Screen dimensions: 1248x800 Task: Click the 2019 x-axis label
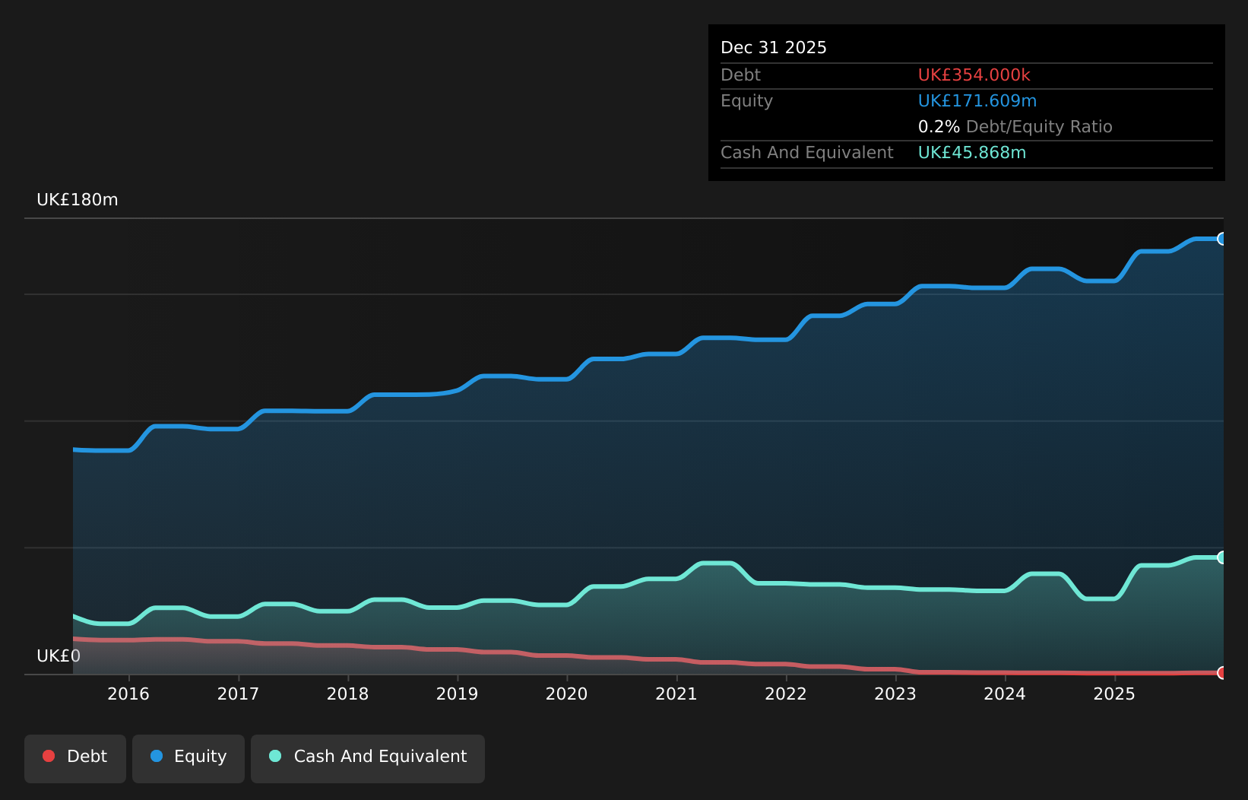coord(457,694)
